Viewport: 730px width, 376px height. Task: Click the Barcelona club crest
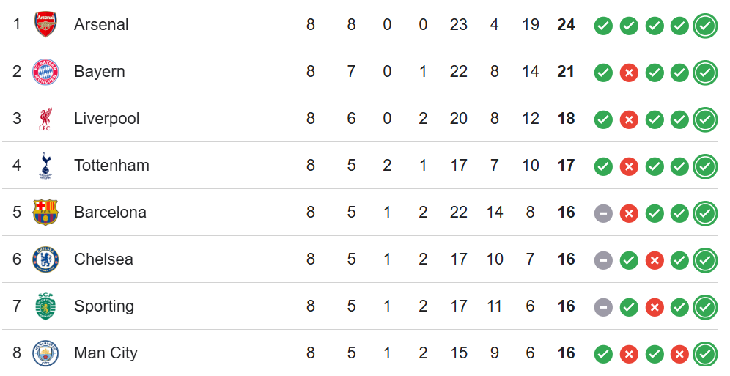point(45,213)
